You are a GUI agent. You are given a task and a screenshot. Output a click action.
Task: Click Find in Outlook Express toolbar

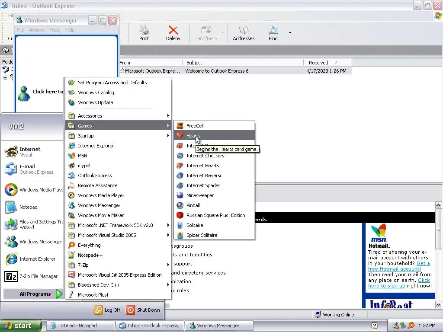pyautogui.click(x=273, y=33)
